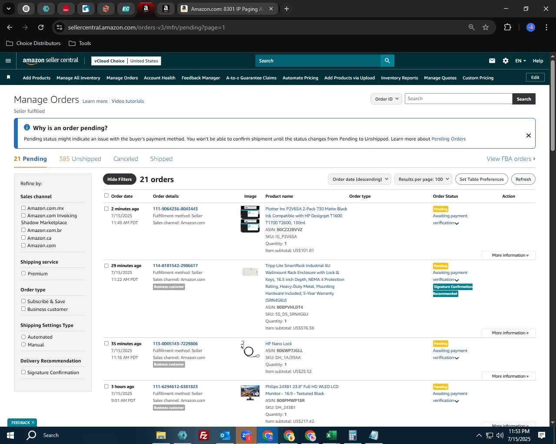Open the Order date (descending) sort dropdown
556x444 pixels.
(360, 179)
